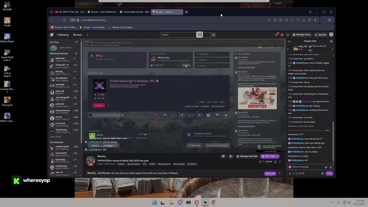Open the chat community users icon
The image size is (368, 207).
click(331, 41)
